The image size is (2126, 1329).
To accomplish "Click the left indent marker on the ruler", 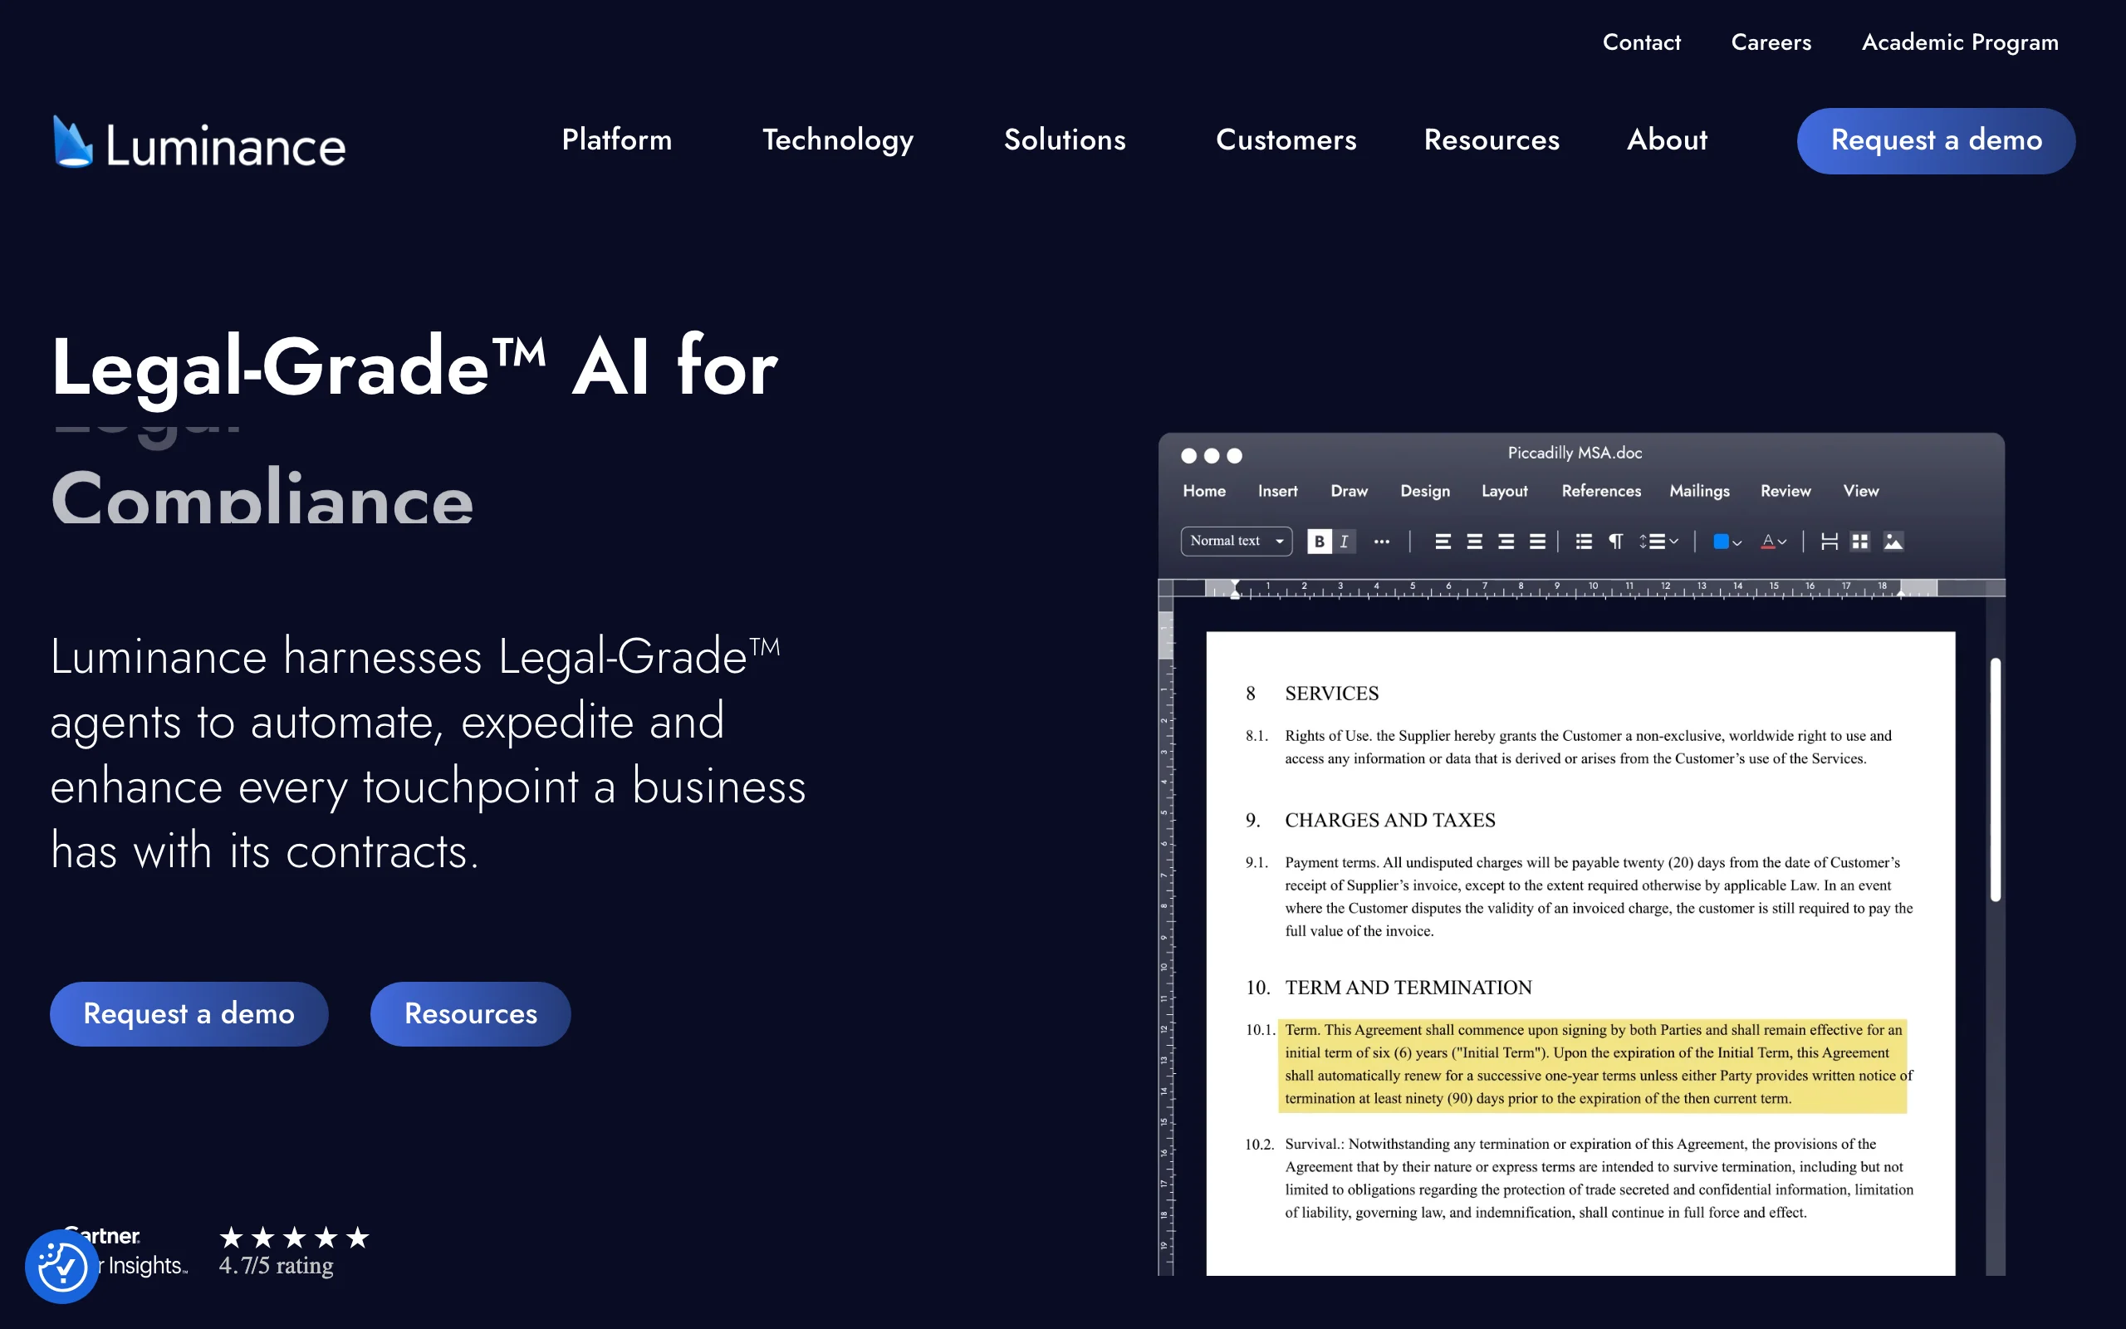I will (x=1234, y=589).
